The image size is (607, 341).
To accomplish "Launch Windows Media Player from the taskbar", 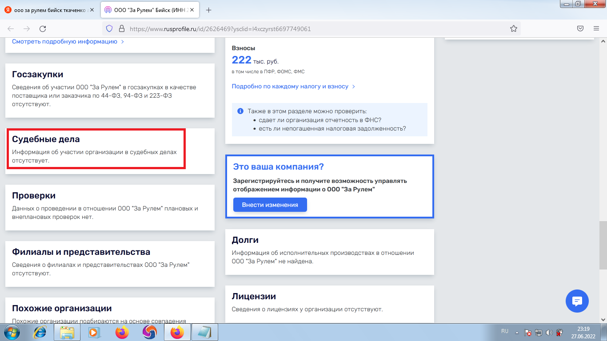I will (x=94, y=332).
